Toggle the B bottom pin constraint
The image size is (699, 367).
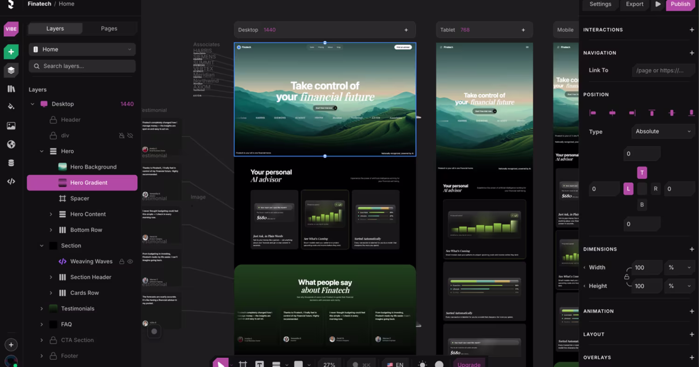[x=642, y=204]
